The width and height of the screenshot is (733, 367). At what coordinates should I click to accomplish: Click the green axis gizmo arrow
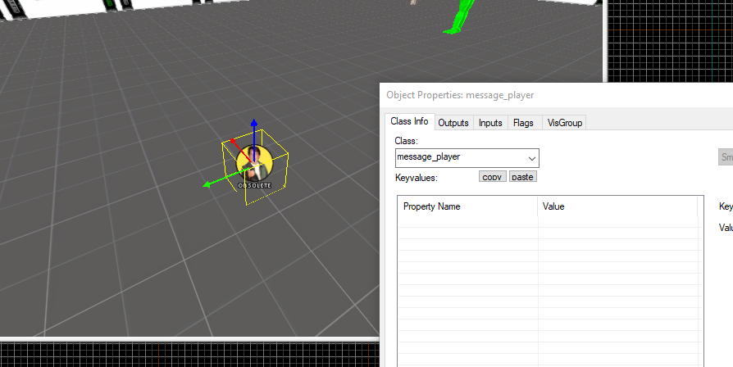[x=215, y=182]
